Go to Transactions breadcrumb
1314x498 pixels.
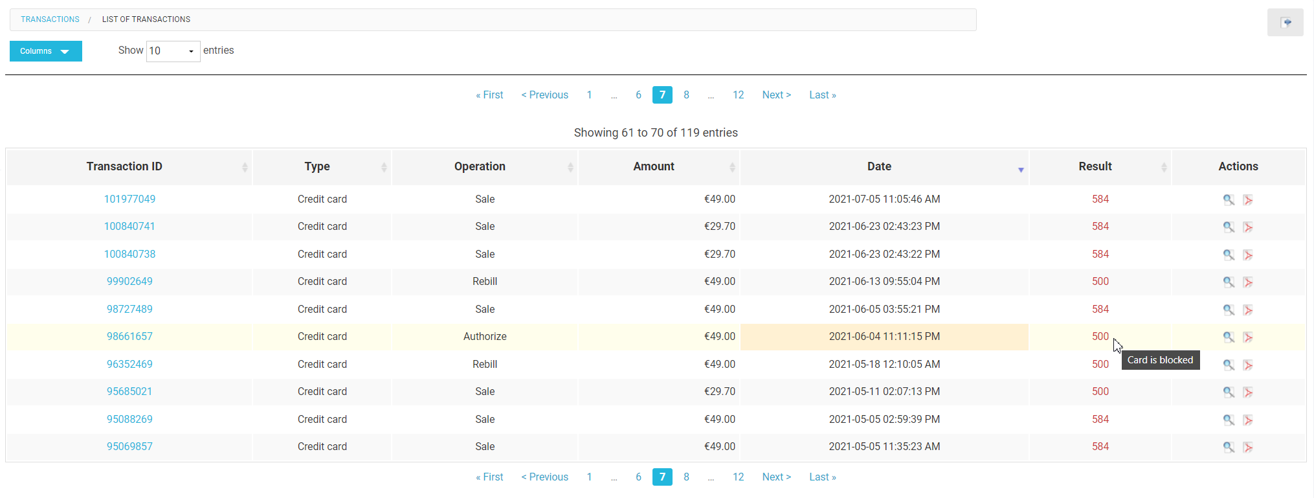(50, 19)
